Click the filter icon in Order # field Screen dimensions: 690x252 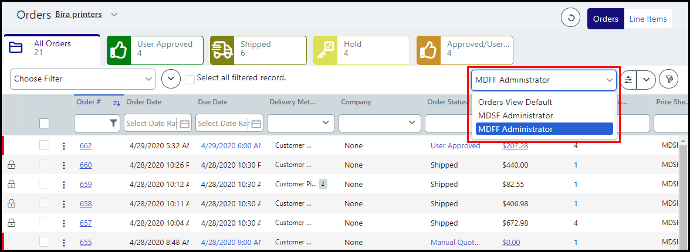coord(114,123)
